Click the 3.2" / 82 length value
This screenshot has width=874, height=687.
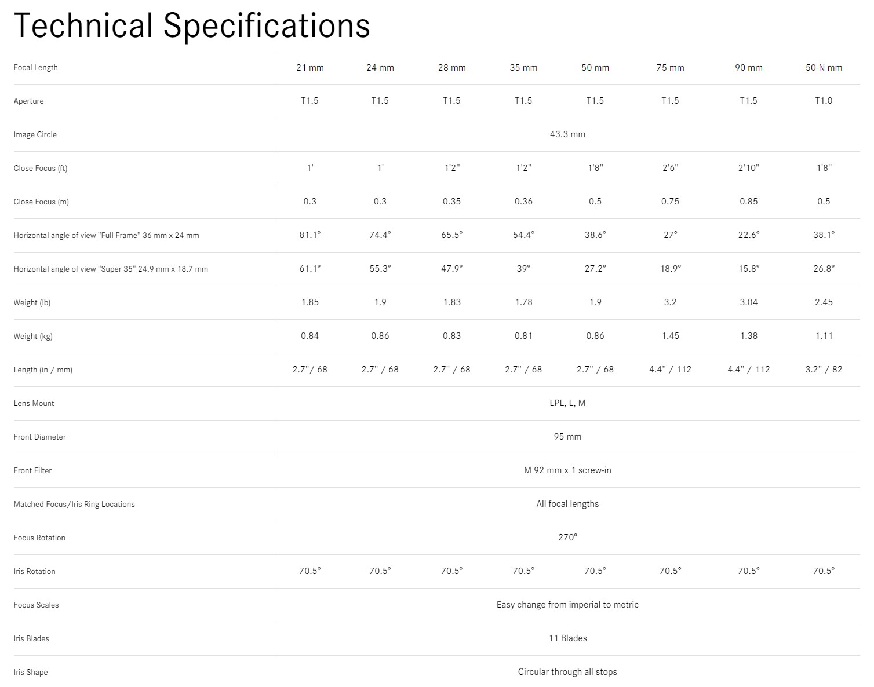(x=824, y=370)
